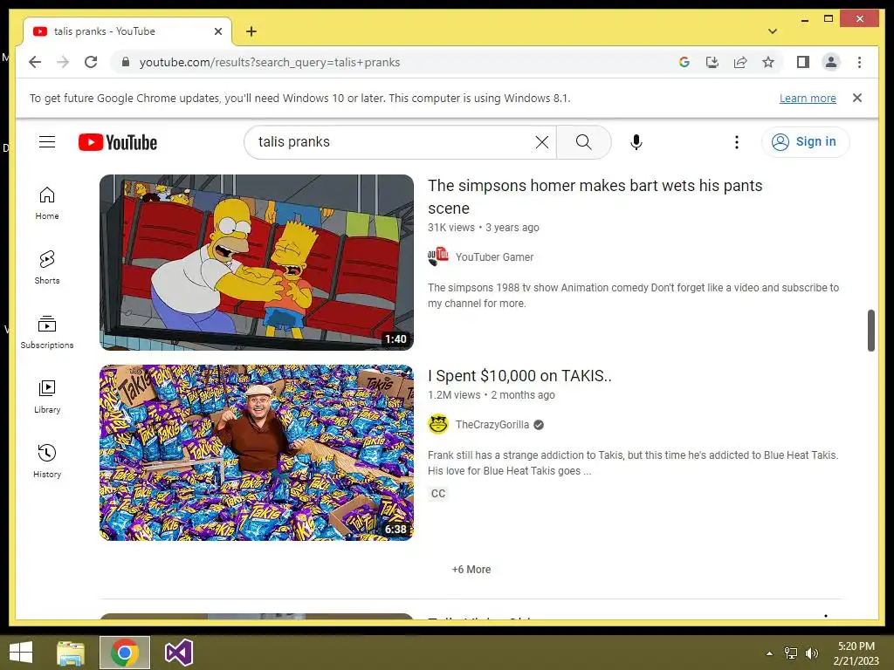Expand the +6 More results
The height and width of the screenshot is (670, 894).
click(x=471, y=569)
